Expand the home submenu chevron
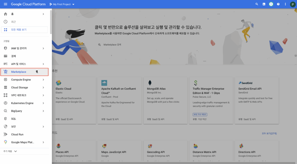 44,14
